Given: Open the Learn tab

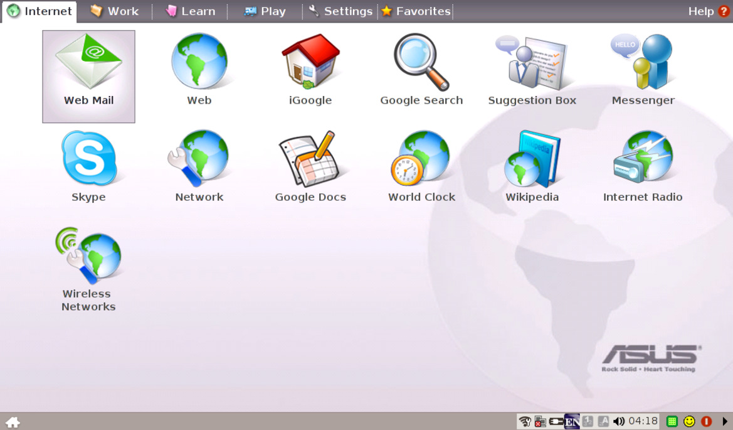Looking at the screenshot, I should [x=190, y=11].
